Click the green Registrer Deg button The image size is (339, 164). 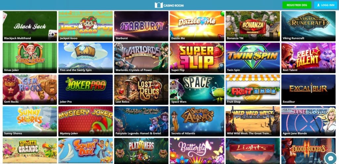point(297,5)
